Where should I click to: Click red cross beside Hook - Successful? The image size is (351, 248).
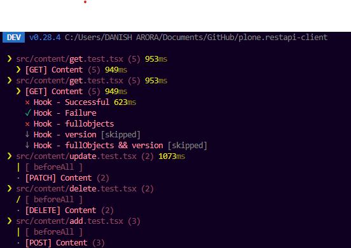click(27, 102)
